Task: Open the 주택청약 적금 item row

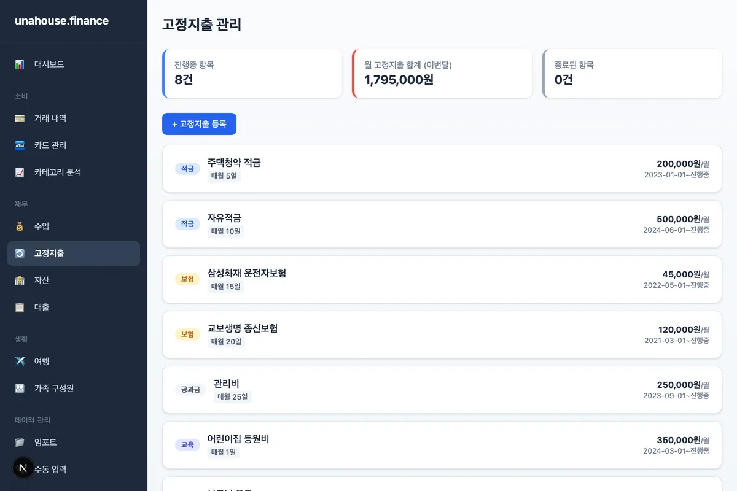Action: [442, 169]
